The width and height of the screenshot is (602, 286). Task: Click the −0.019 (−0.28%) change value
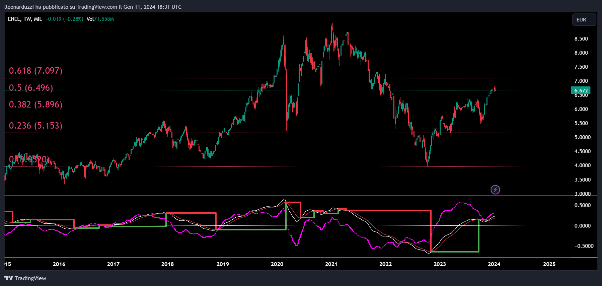click(64, 19)
